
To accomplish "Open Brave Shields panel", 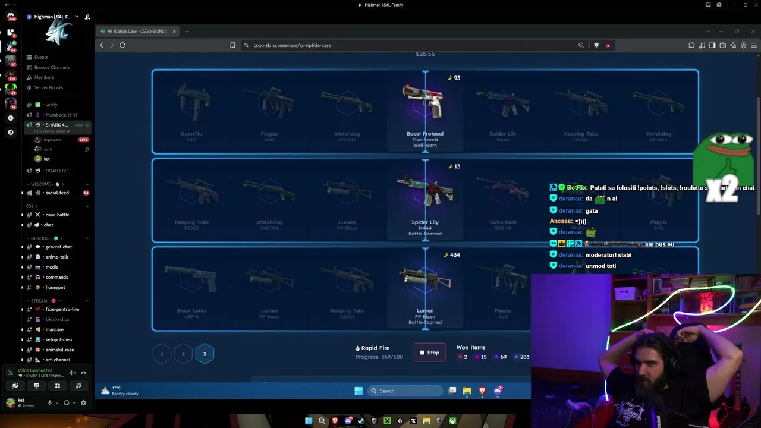I will pos(596,45).
